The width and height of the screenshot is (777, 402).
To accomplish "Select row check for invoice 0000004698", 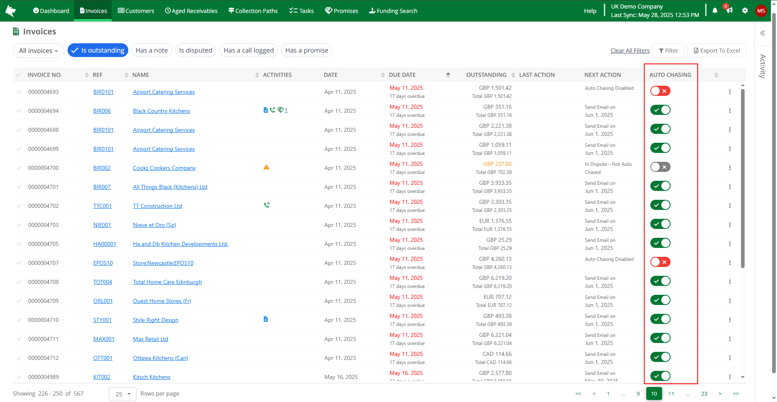I will coord(19,130).
